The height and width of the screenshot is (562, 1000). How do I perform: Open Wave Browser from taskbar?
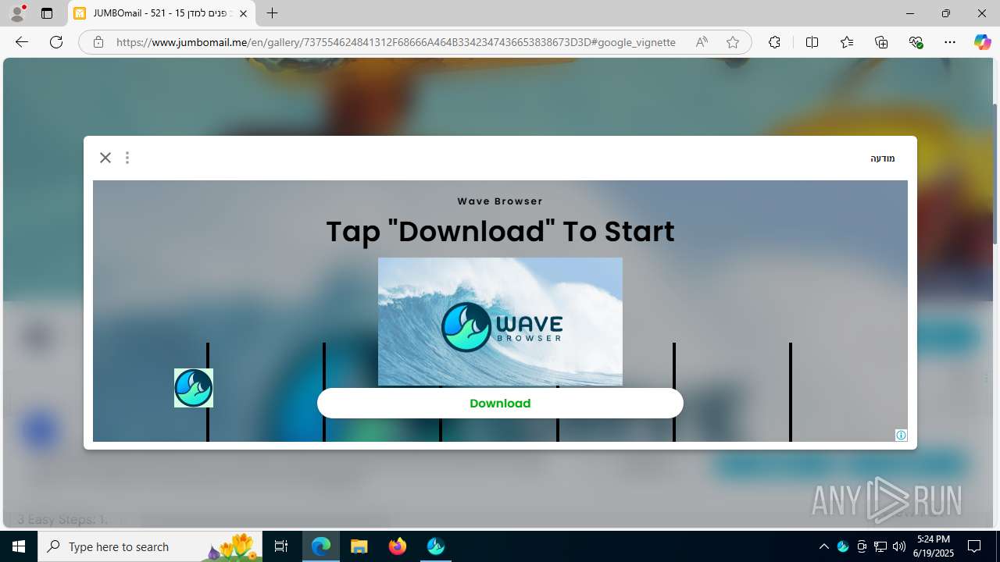[x=436, y=546]
